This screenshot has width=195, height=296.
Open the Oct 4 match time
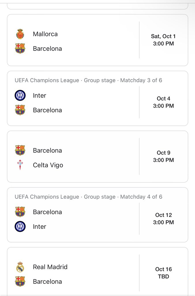[x=163, y=102]
